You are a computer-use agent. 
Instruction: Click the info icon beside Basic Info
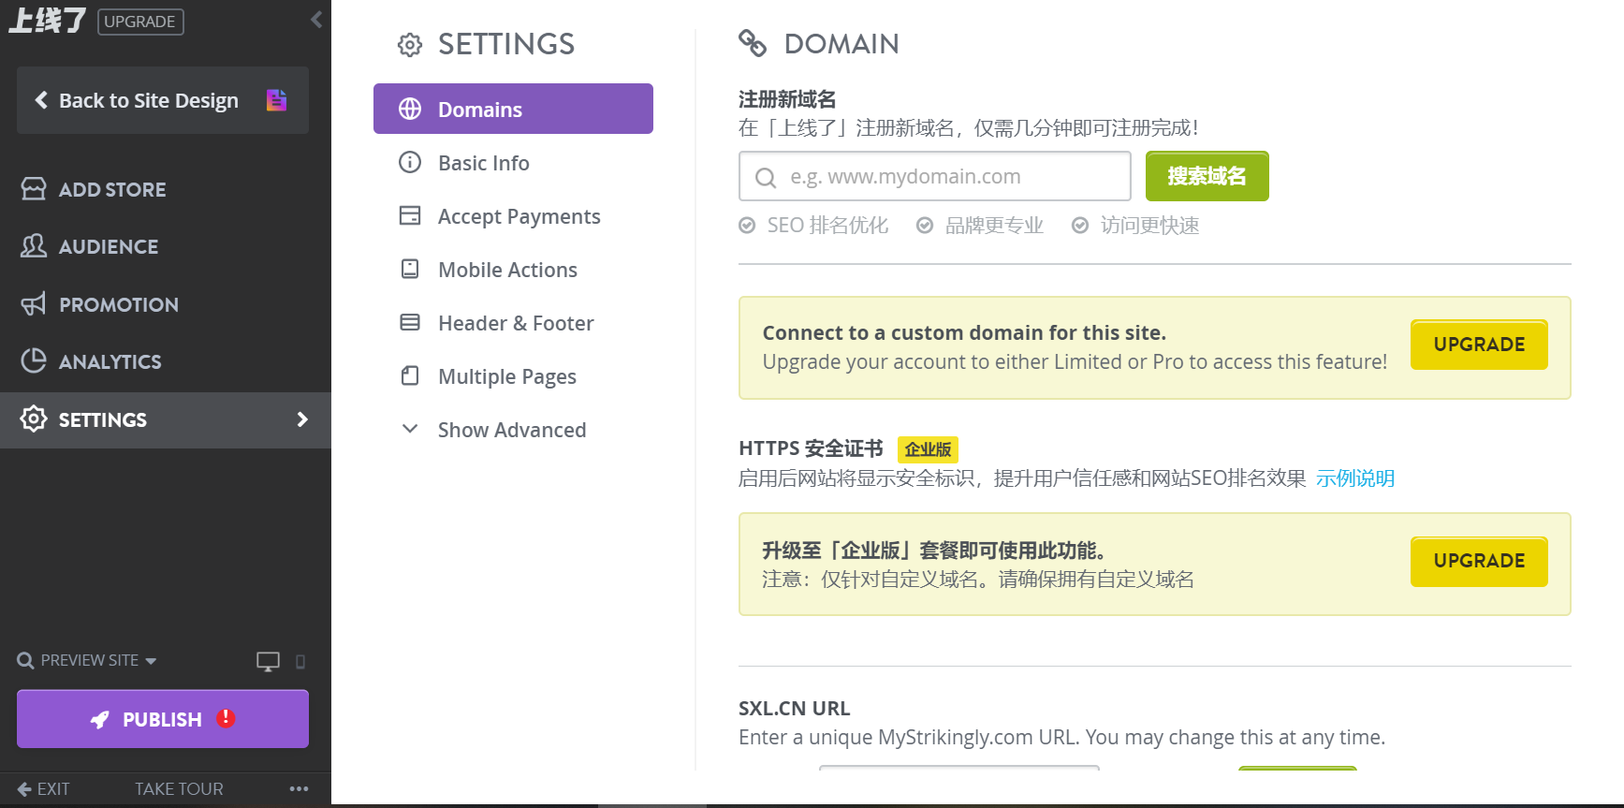[x=410, y=162]
